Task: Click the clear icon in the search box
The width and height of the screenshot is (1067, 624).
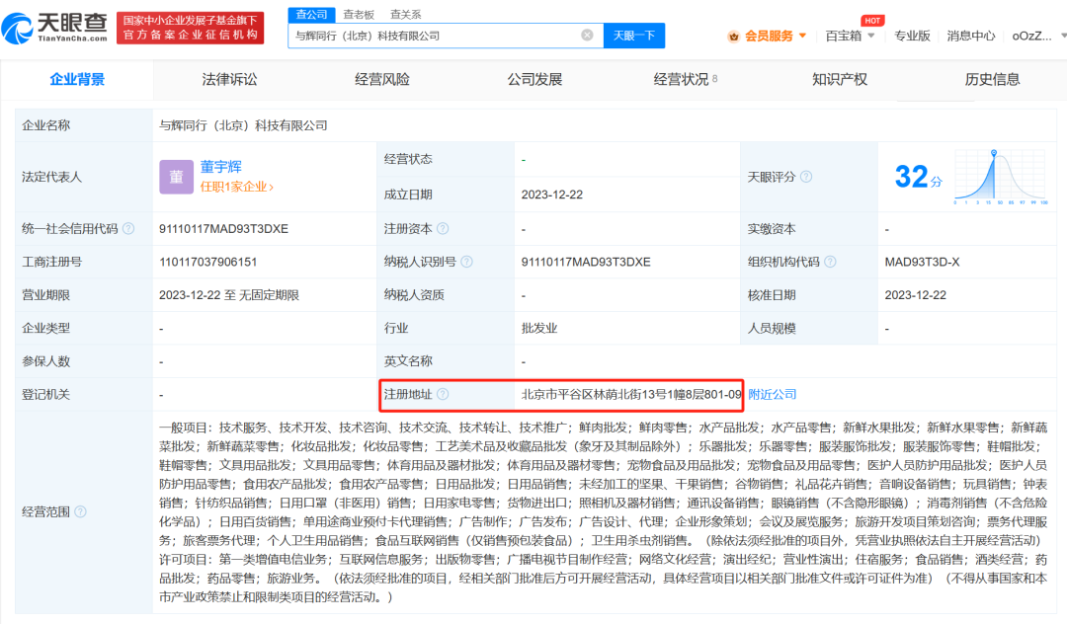Action: [x=585, y=35]
